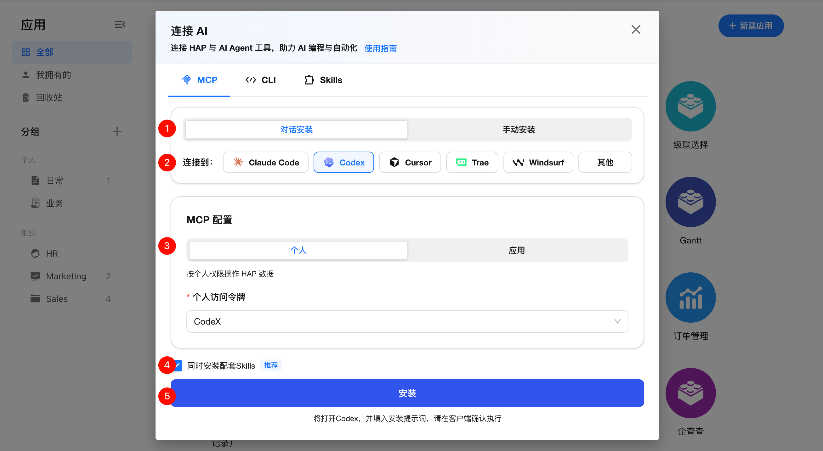Image resolution: width=823 pixels, height=451 pixels.
Task: Switch to the MCP tab
Action: click(199, 80)
